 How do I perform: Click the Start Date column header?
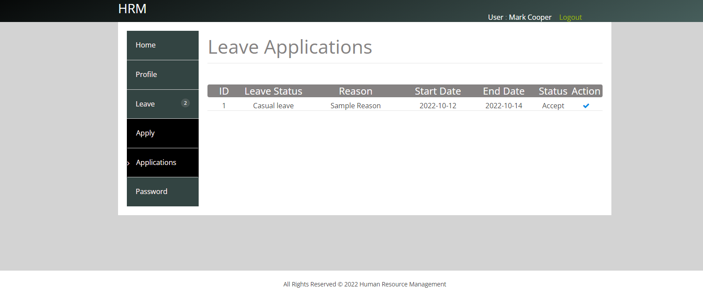click(437, 91)
